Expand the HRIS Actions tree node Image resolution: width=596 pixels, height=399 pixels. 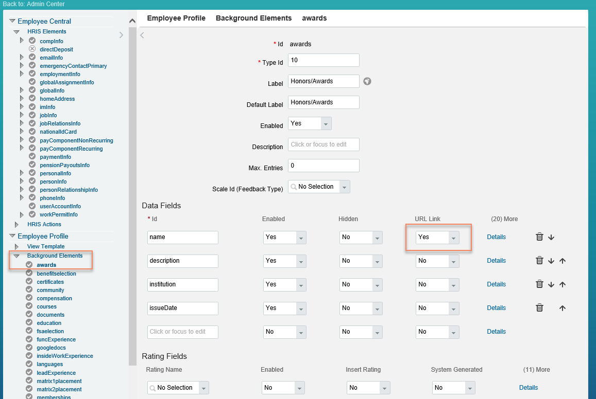(x=16, y=225)
